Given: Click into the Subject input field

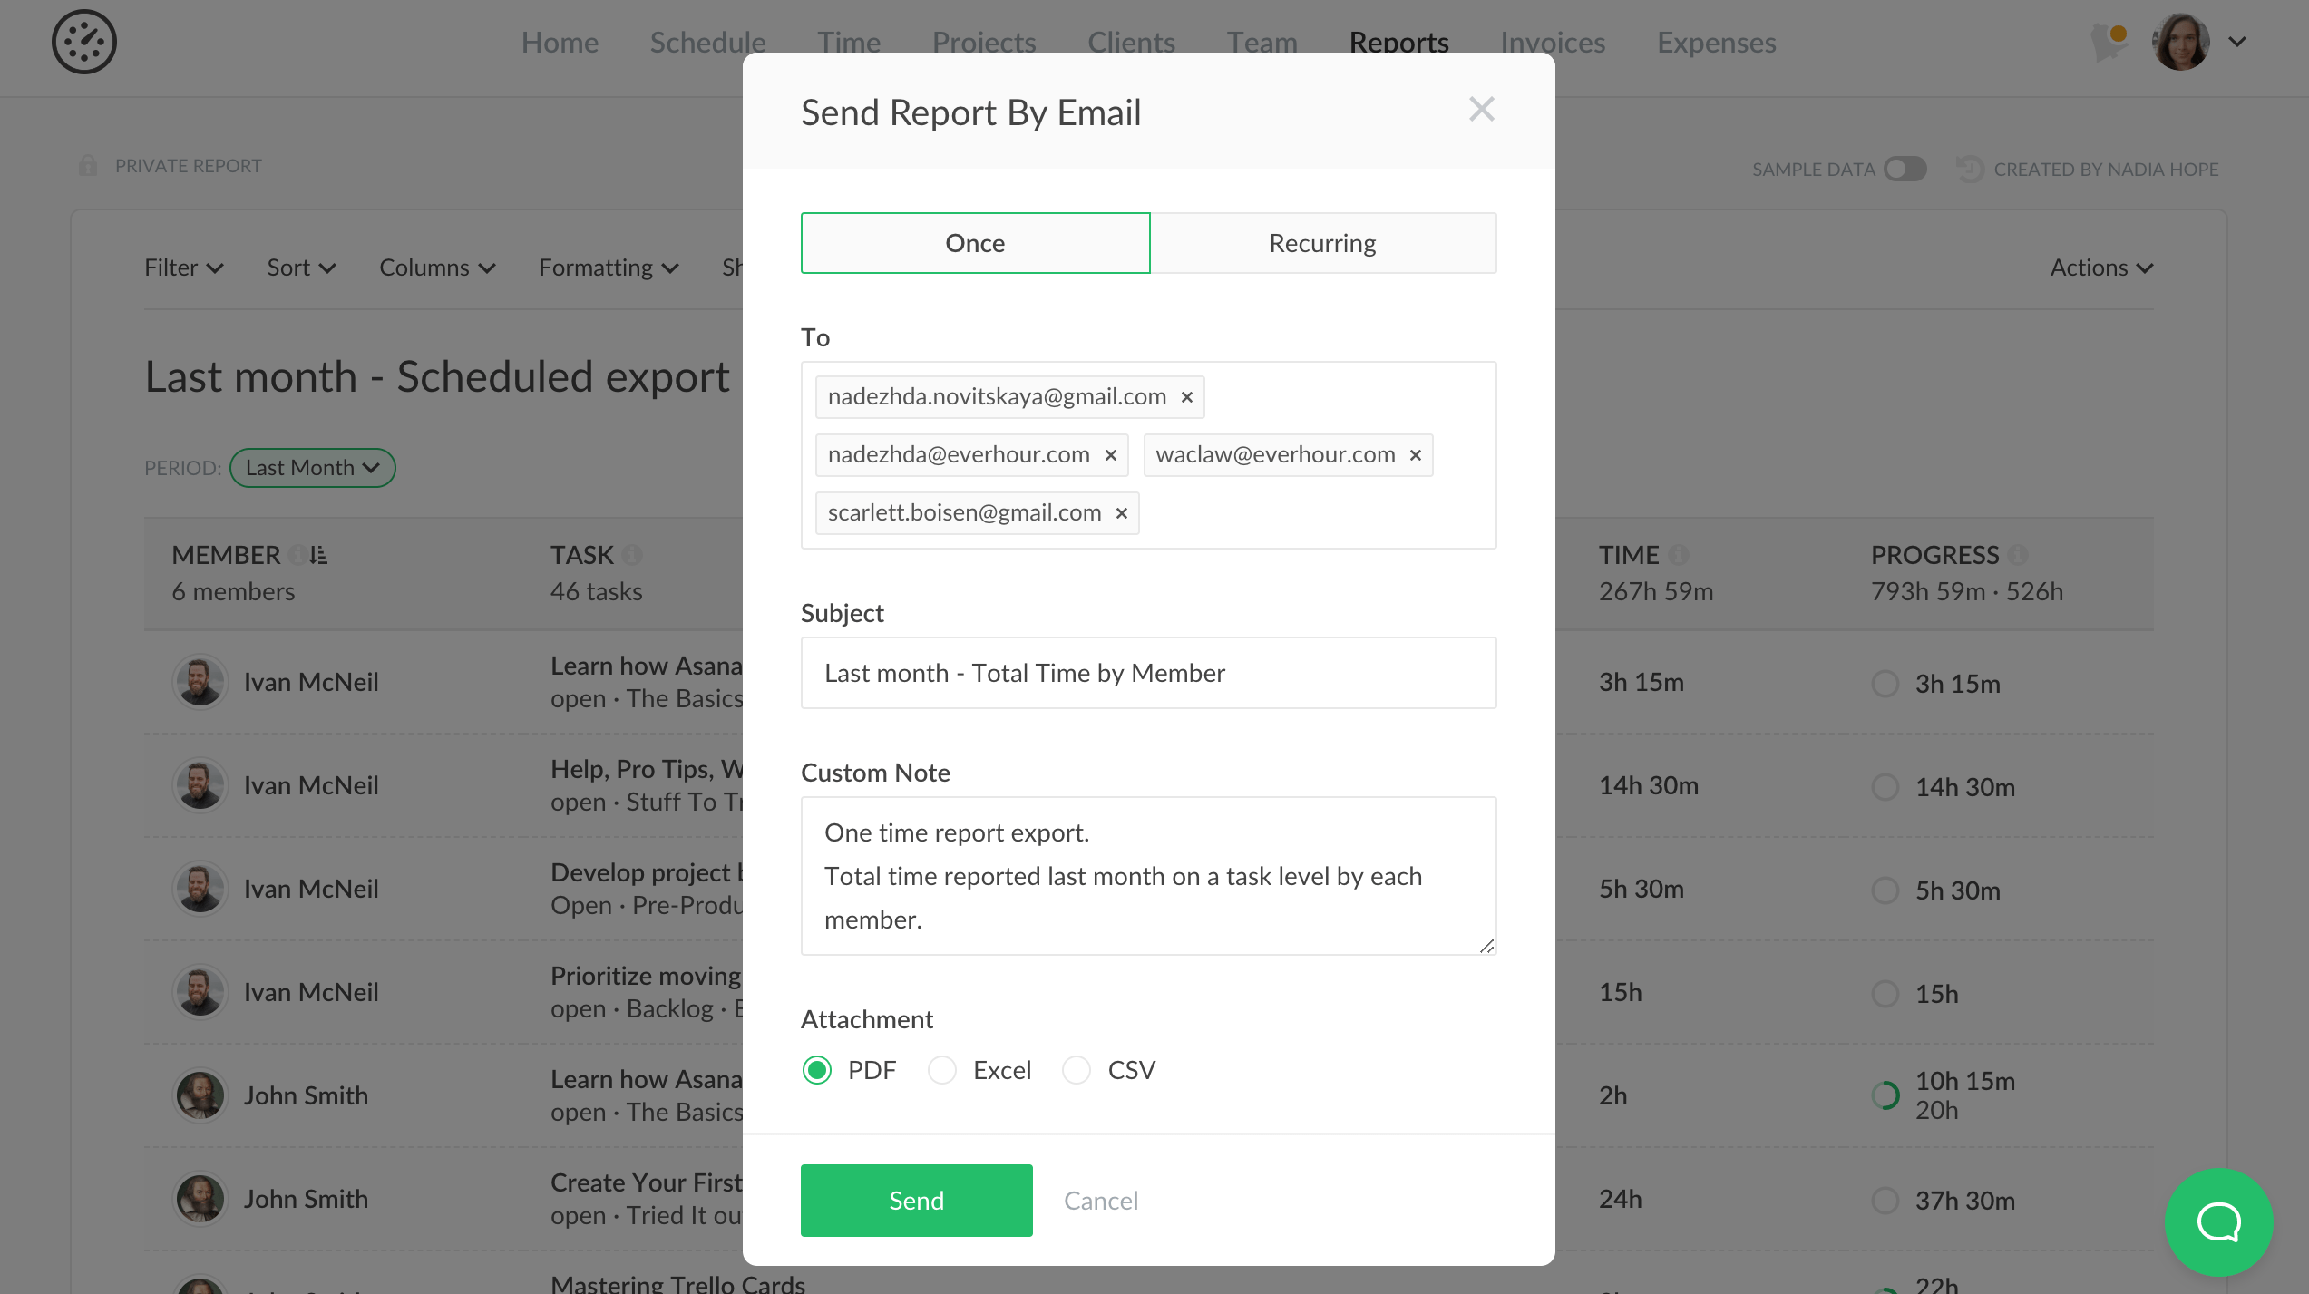Looking at the screenshot, I should [x=1148, y=673].
